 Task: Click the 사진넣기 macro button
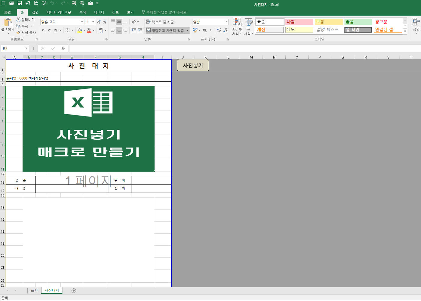tap(193, 65)
